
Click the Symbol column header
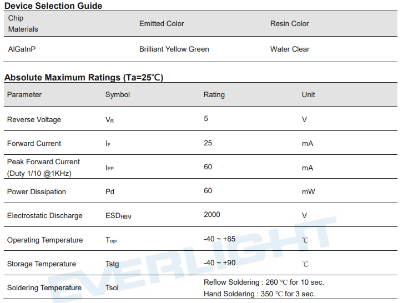(118, 94)
